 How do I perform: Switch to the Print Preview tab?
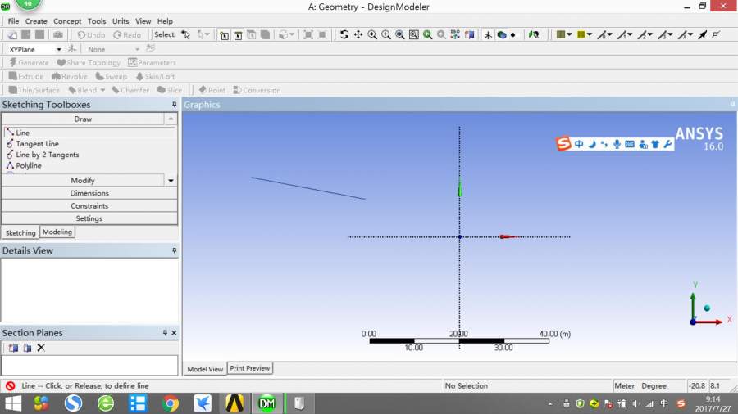(250, 368)
